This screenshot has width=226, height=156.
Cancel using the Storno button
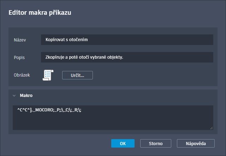pos(156,143)
